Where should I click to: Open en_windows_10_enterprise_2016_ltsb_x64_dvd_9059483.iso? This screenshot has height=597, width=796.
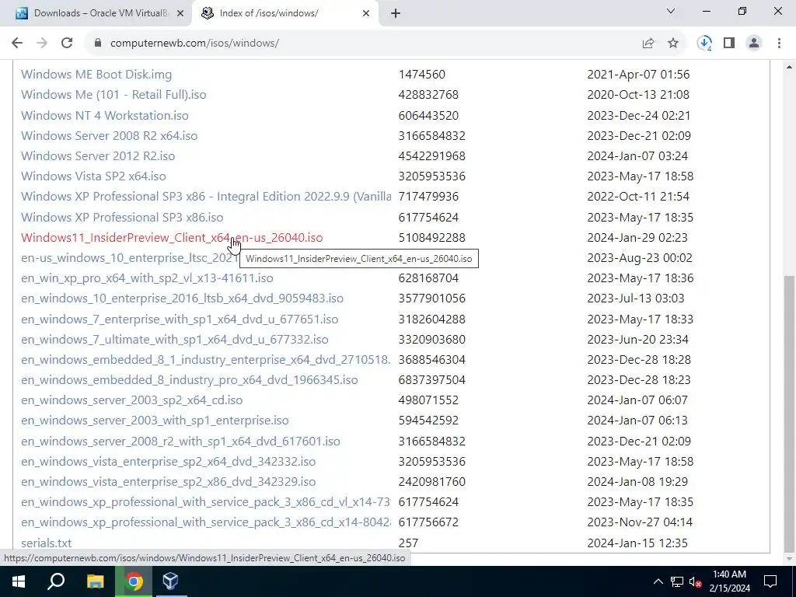182,298
